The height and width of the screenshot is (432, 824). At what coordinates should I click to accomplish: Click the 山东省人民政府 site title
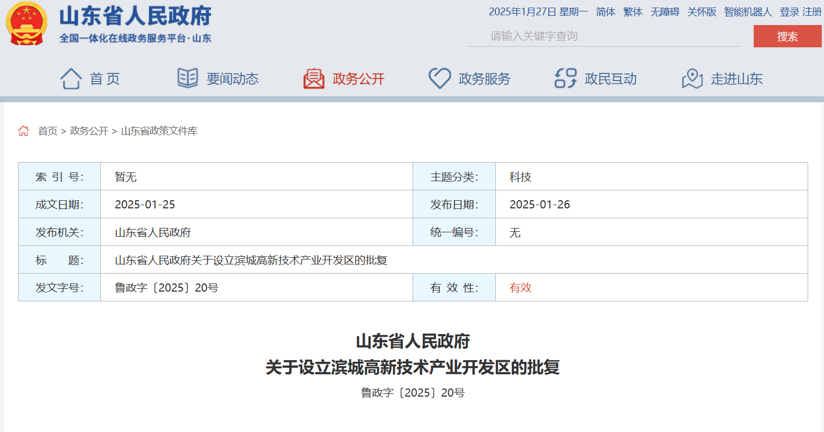[135, 16]
